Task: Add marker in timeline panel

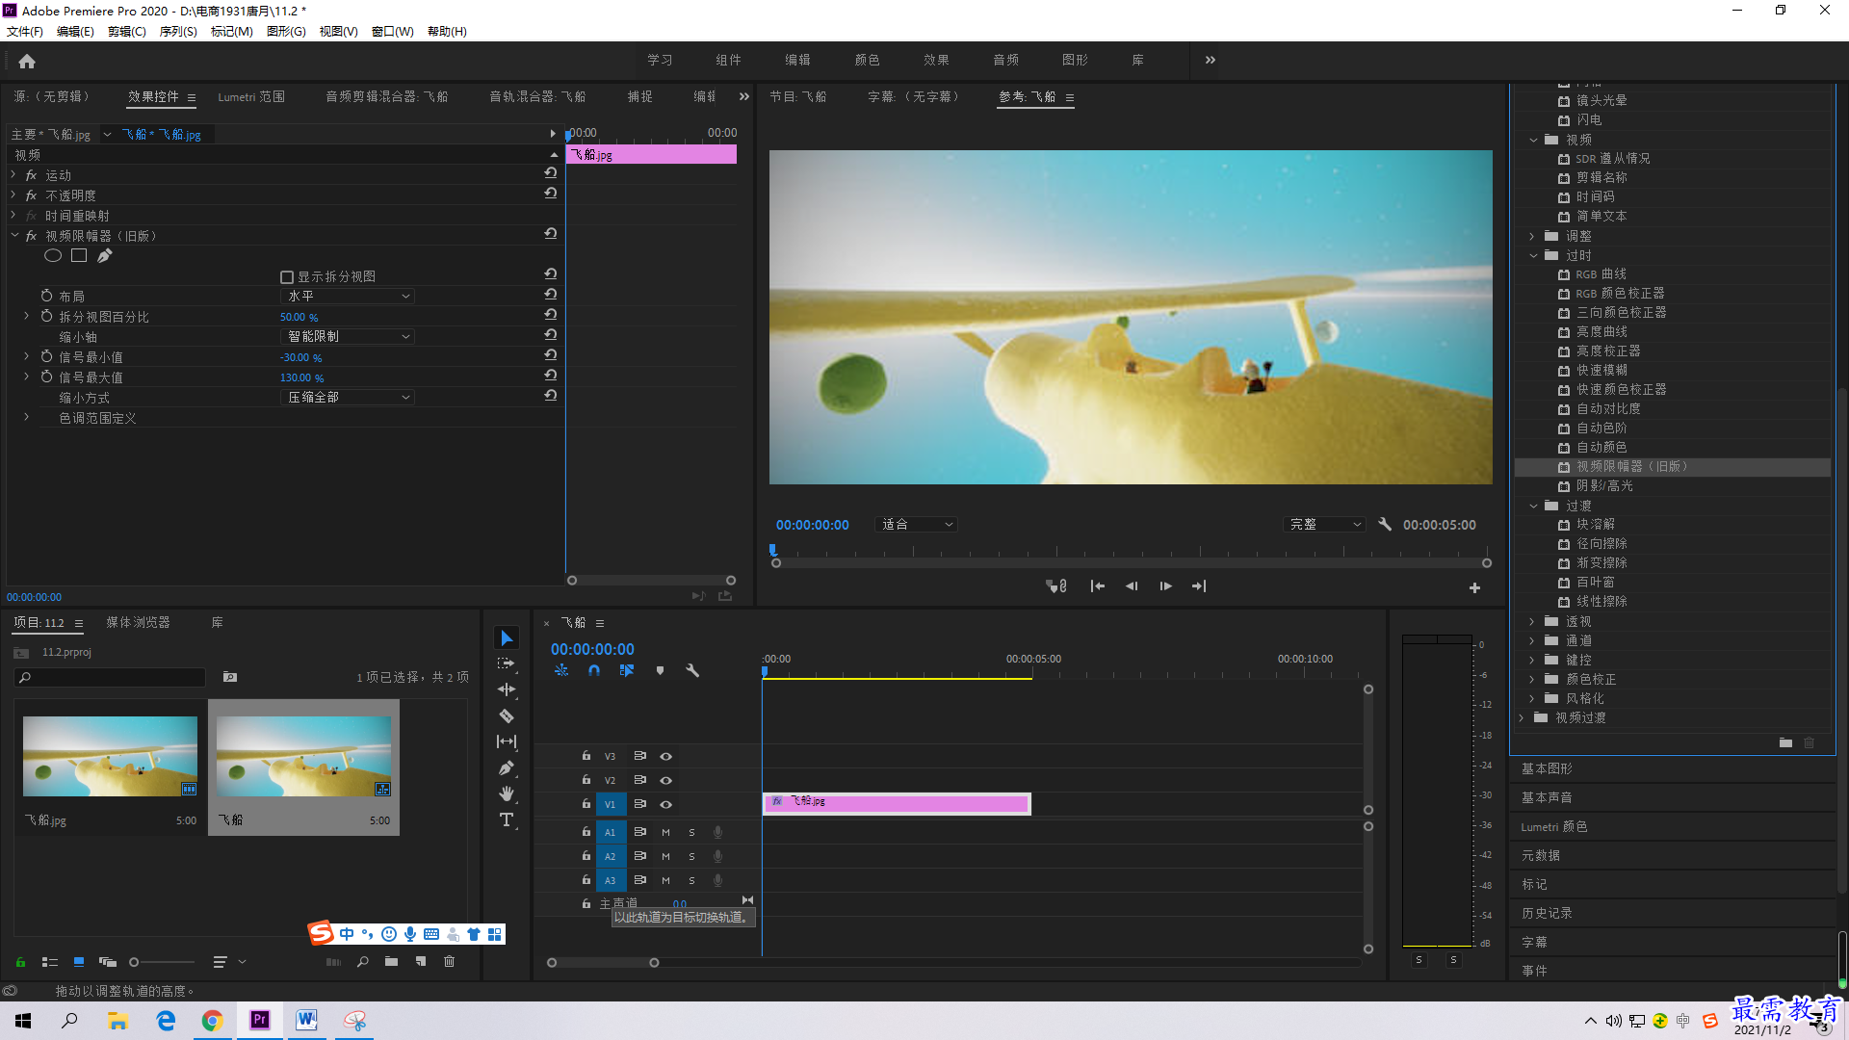Action: coord(660,670)
